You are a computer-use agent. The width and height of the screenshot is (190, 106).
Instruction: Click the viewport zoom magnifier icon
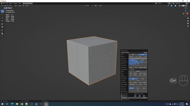tap(188, 18)
